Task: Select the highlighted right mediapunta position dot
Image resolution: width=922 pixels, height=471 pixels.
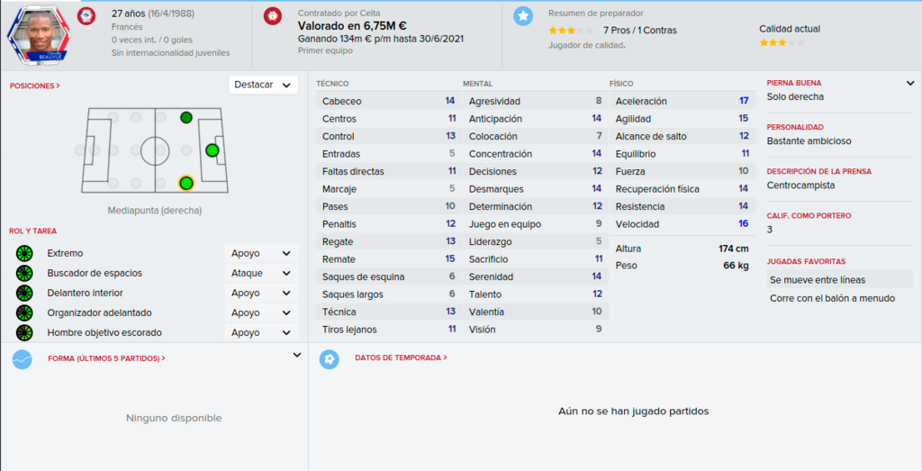Action: click(x=186, y=184)
